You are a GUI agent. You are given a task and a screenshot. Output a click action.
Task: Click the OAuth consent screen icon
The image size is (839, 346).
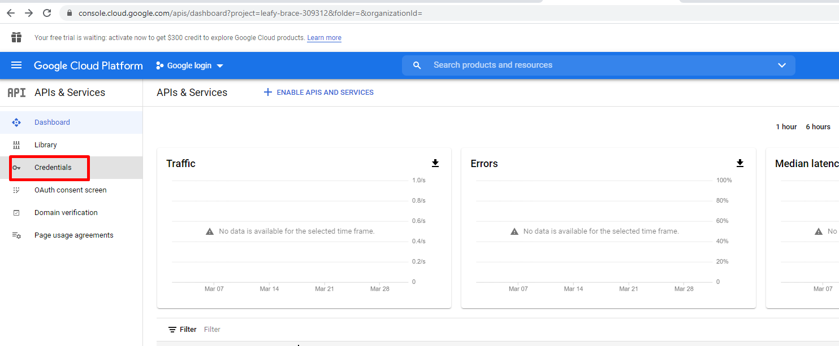click(x=16, y=190)
